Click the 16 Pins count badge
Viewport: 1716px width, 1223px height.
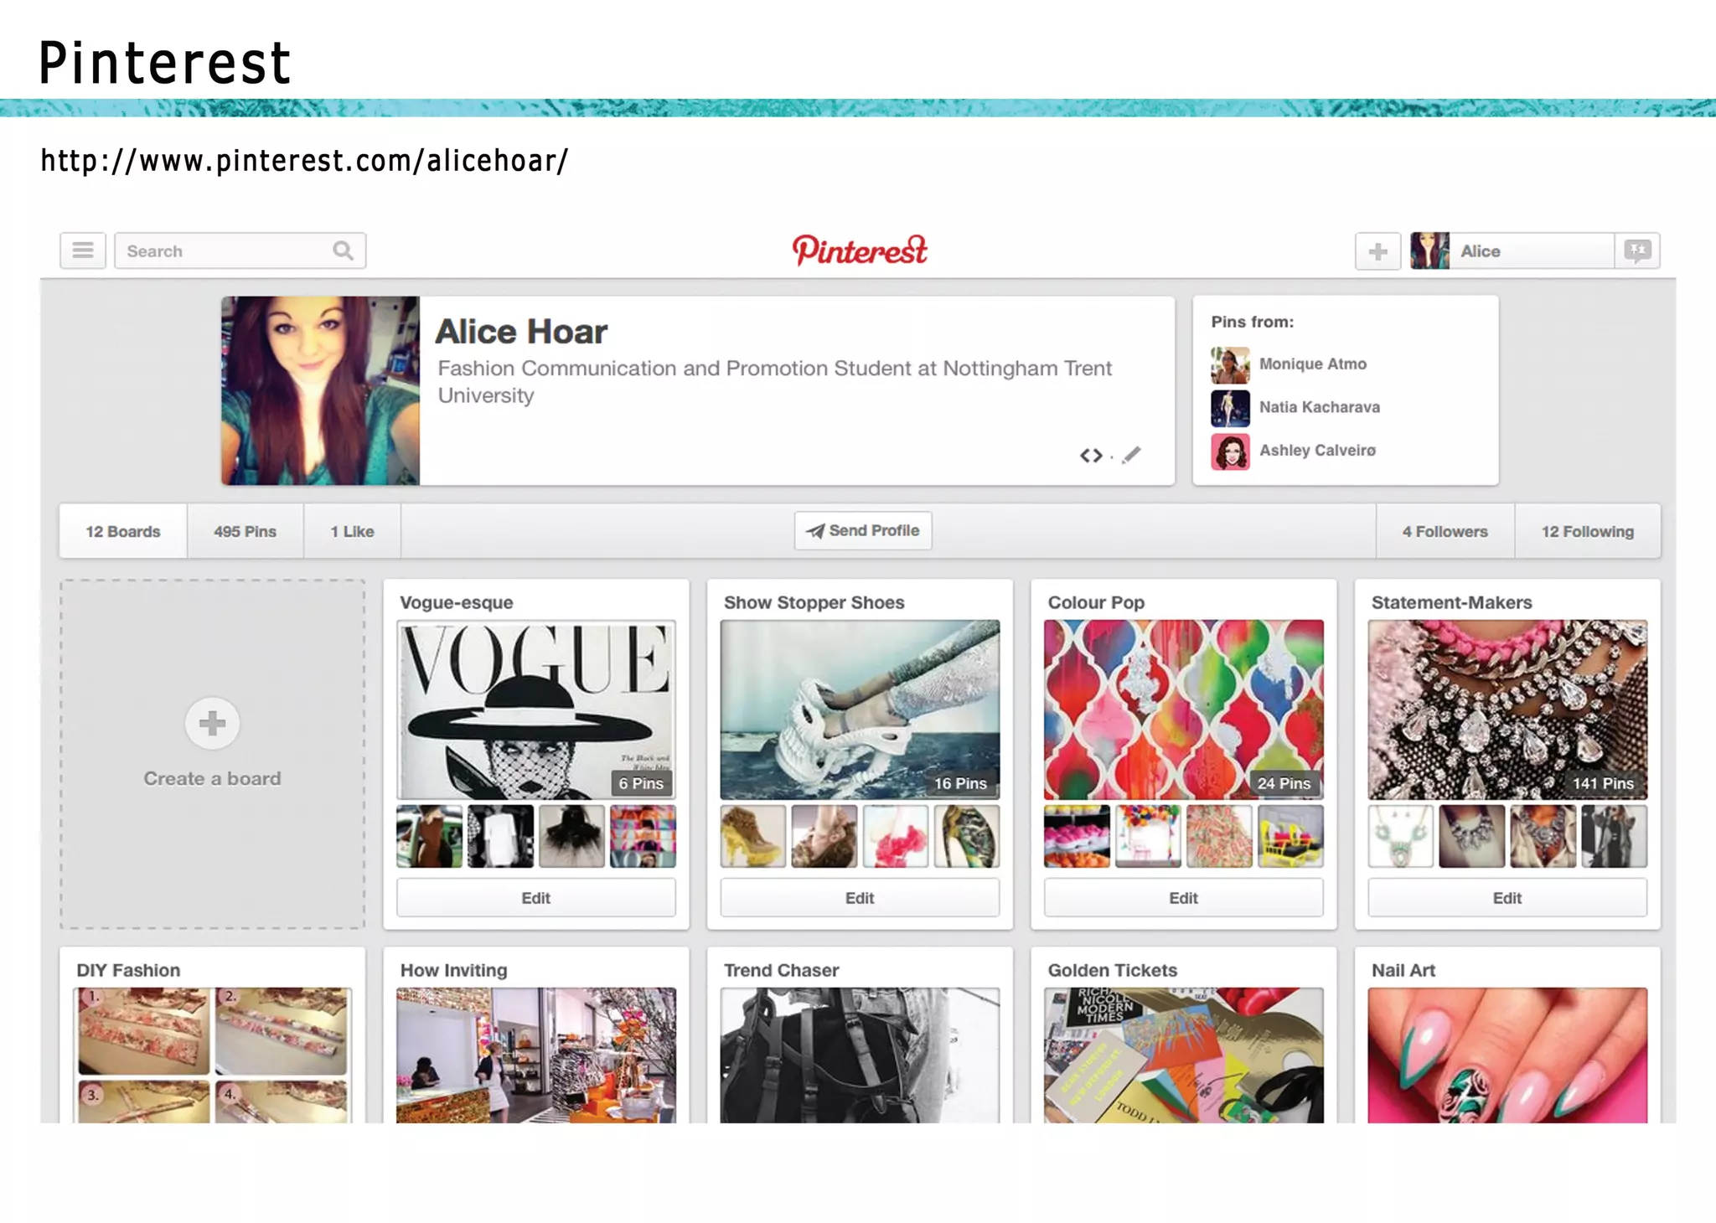tap(960, 783)
